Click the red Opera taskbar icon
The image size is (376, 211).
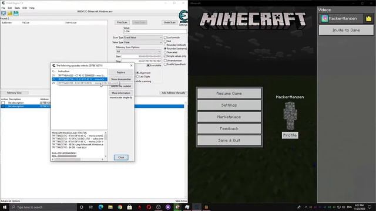pos(149,207)
